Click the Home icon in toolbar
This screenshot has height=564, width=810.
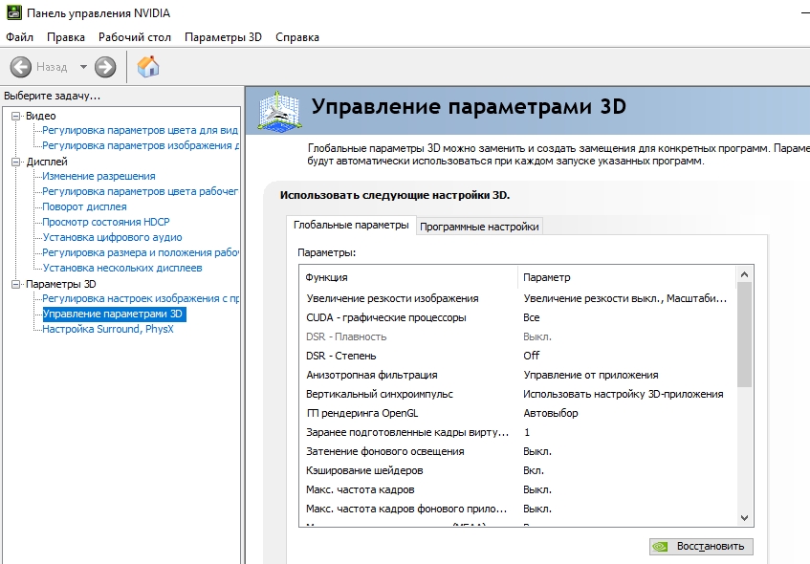[x=148, y=67]
